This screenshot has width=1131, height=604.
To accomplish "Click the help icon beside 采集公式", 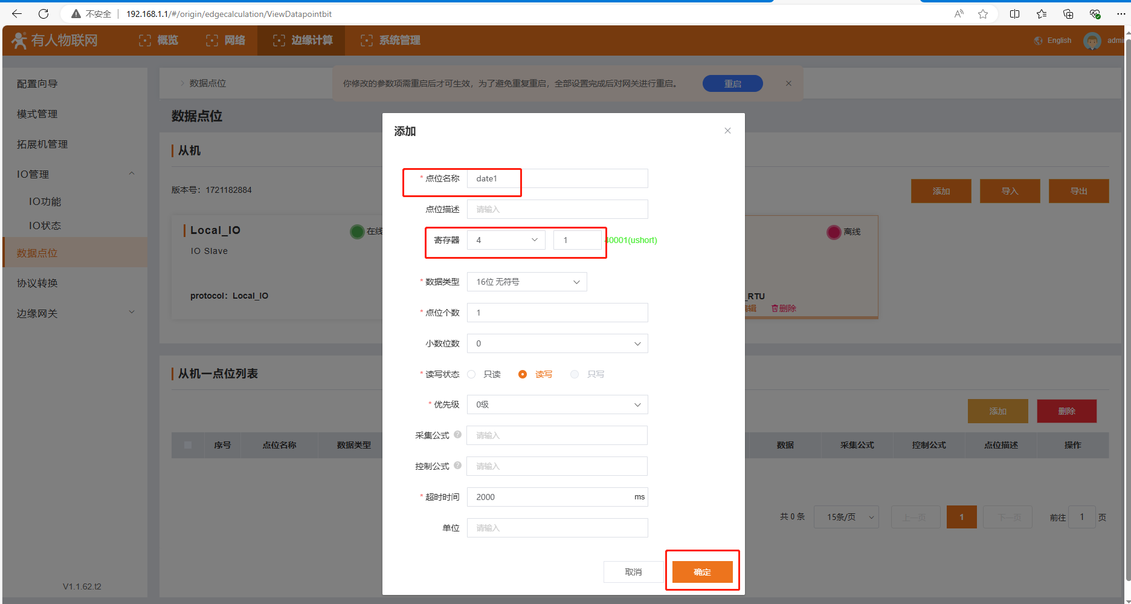I will [x=457, y=435].
